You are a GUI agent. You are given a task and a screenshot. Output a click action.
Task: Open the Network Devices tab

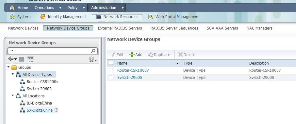point(23,28)
